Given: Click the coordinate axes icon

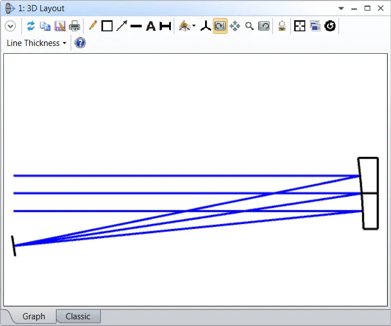Looking at the screenshot, I should point(206,26).
